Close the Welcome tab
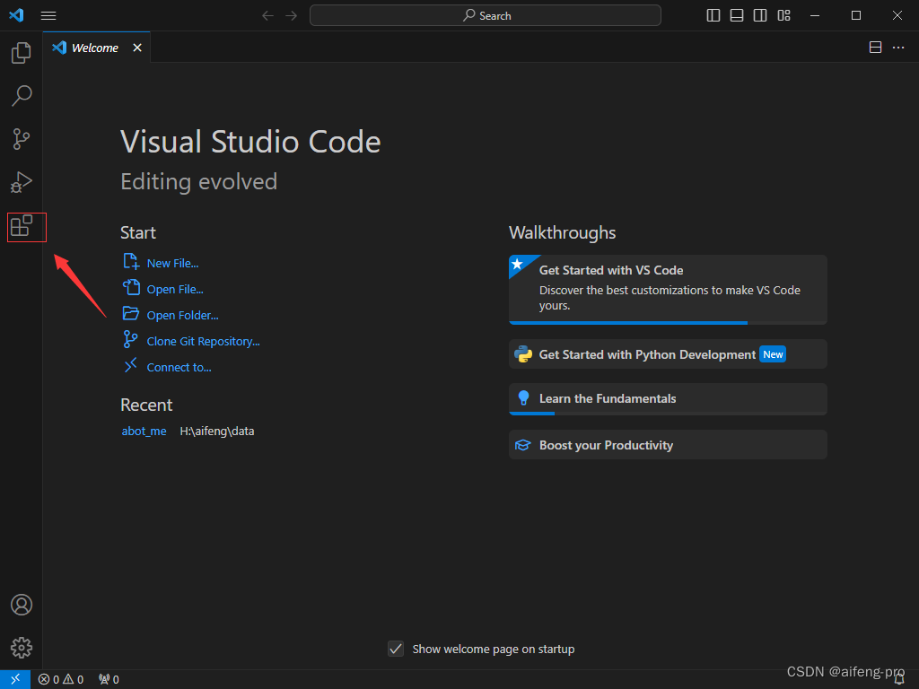The image size is (919, 689). tap(137, 48)
